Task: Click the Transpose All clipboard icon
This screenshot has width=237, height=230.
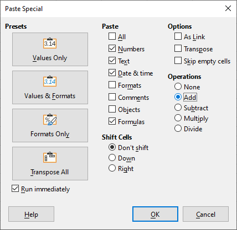Action: tap(50, 157)
